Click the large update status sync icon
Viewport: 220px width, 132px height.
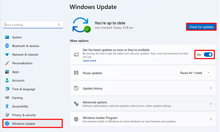coord(82,25)
